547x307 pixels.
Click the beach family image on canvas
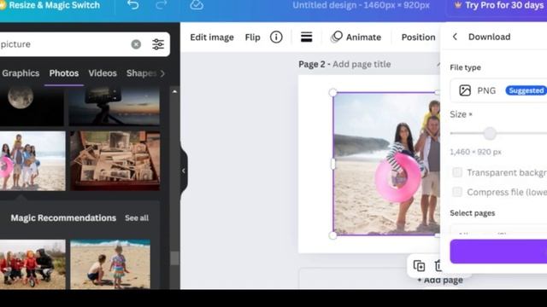click(x=386, y=164)
